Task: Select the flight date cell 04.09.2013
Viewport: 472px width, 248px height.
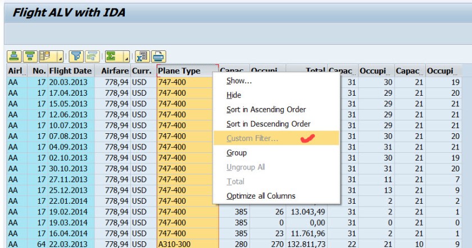Action: click(71, 147)
